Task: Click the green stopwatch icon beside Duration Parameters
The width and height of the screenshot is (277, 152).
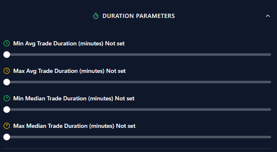Action: [x=96, y=16]
